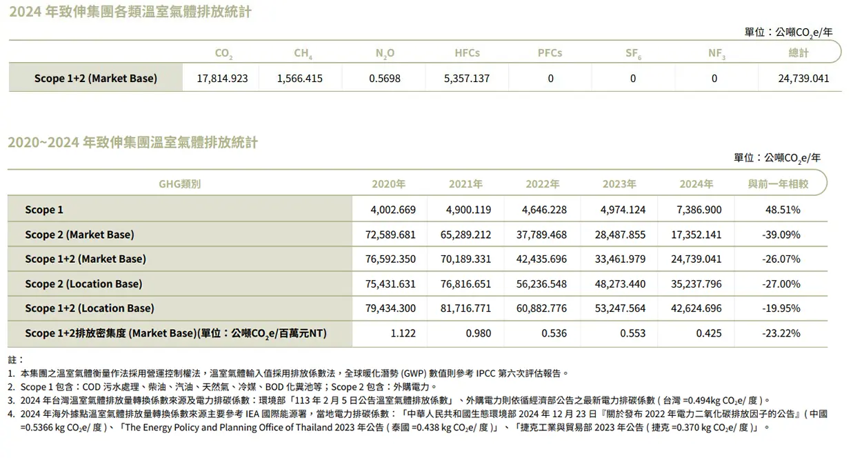
Task: Click the HFCs column header
Action: [x=467, y=53]
